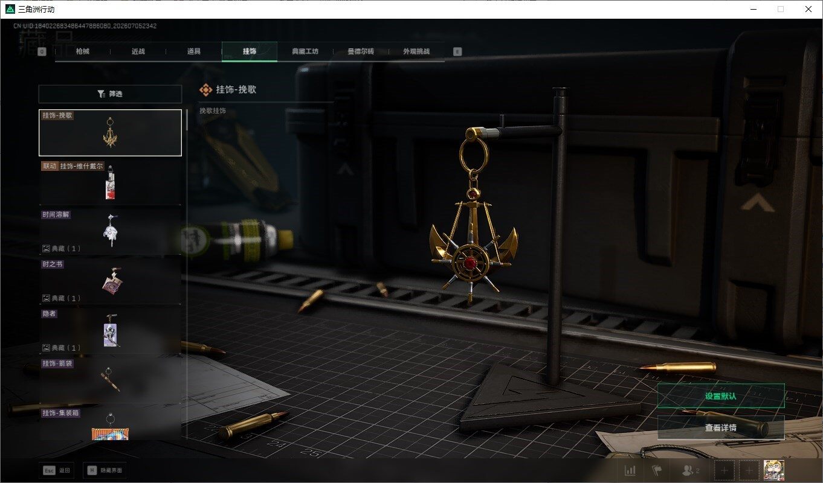Switch to the 枪械 tab

(x=82, y=52)
